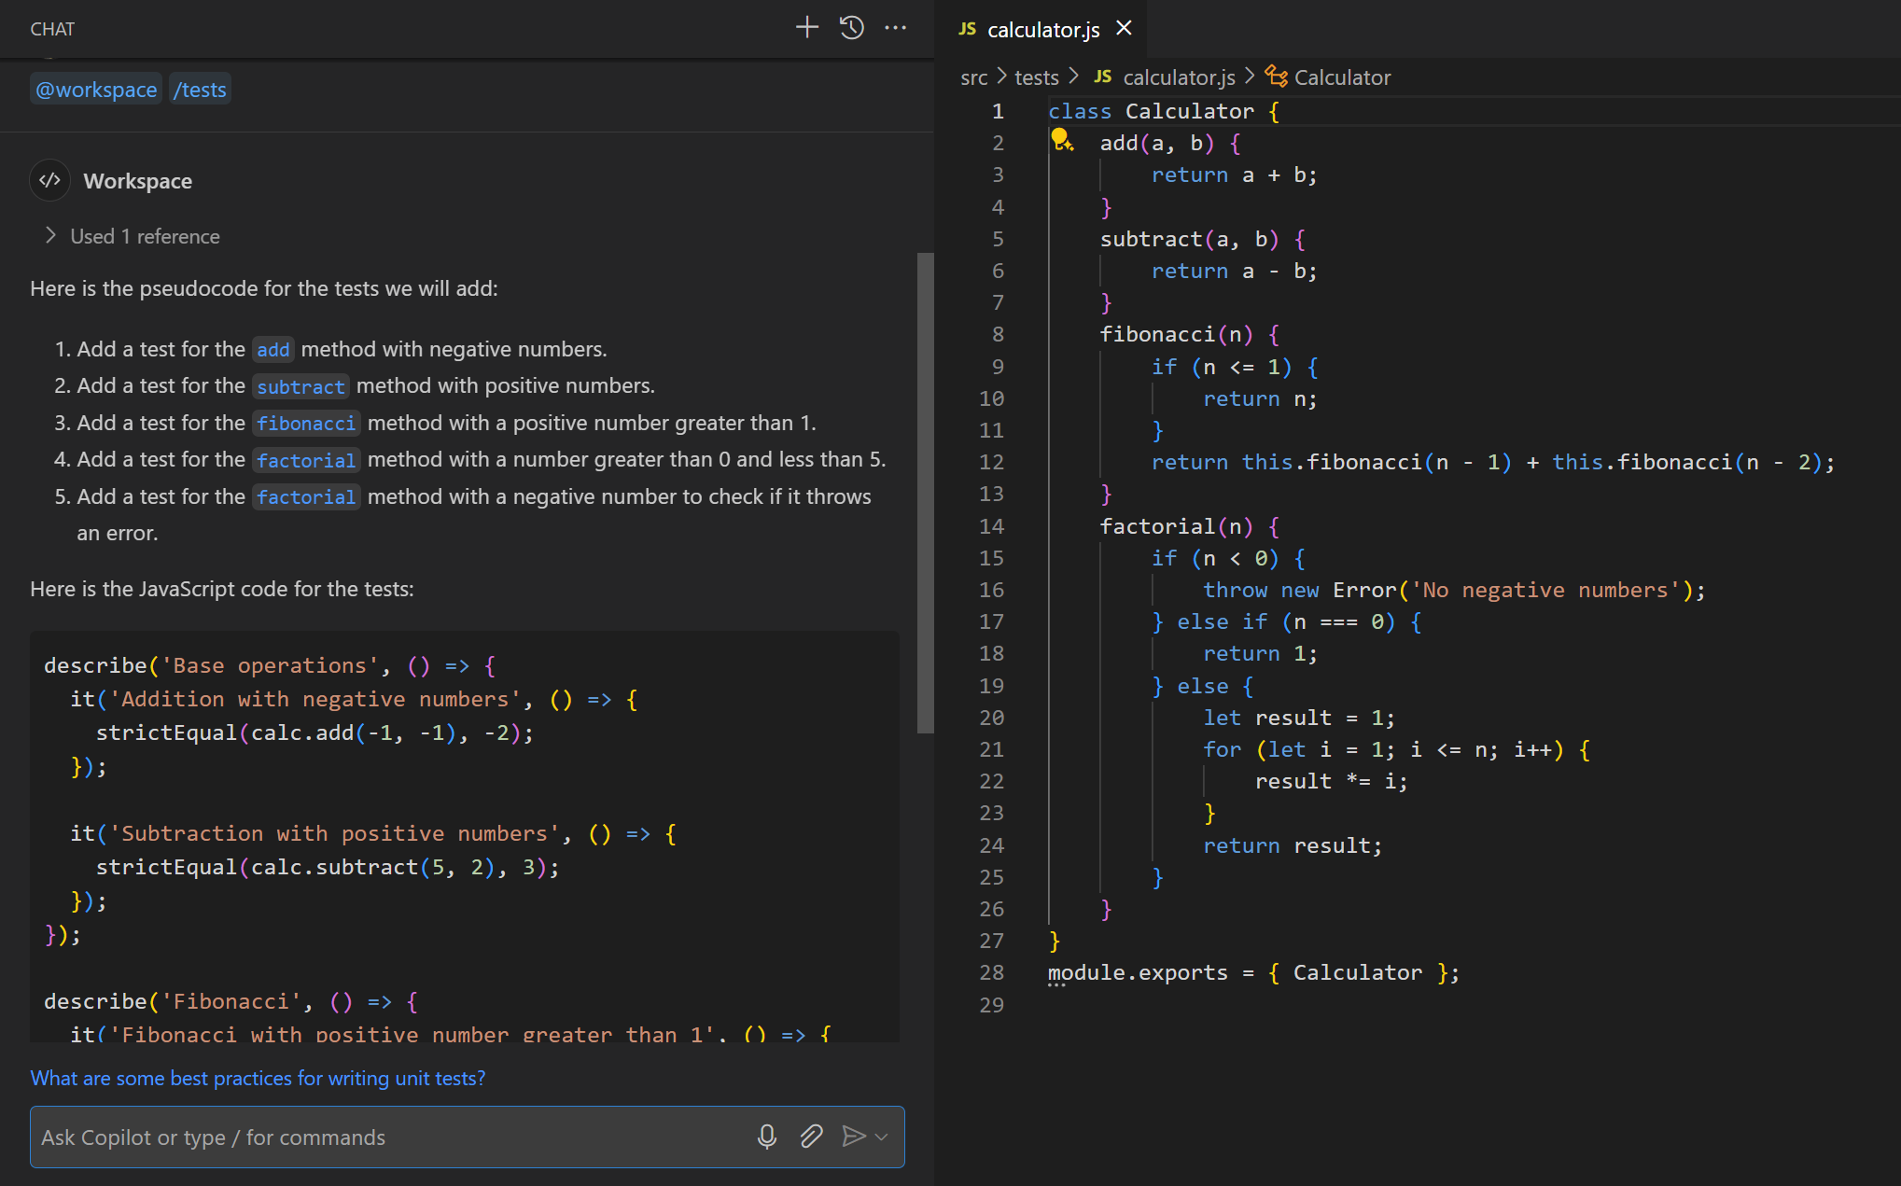The width and height of the screenshot is (1901, 1186).
Task: Click the add inline code reference
Action: point(273,349)
